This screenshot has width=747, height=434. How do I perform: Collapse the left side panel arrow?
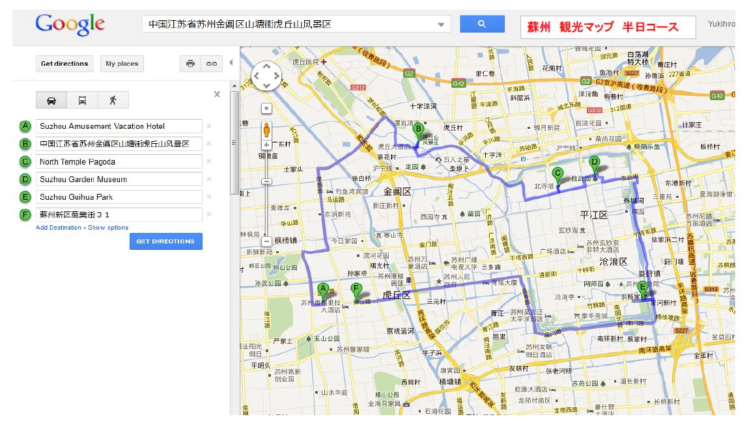pos(231,62)
